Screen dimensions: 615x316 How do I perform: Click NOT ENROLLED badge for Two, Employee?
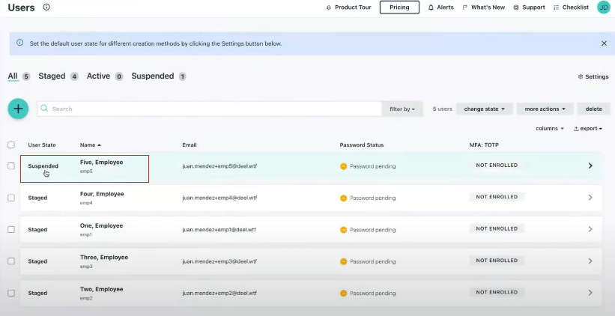coord(497,292)
